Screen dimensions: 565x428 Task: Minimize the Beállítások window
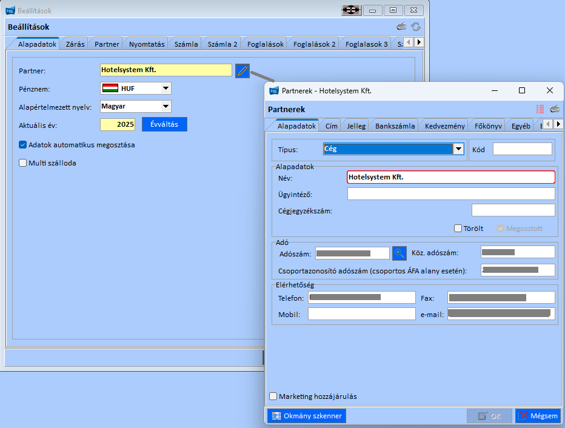point(373,10)
